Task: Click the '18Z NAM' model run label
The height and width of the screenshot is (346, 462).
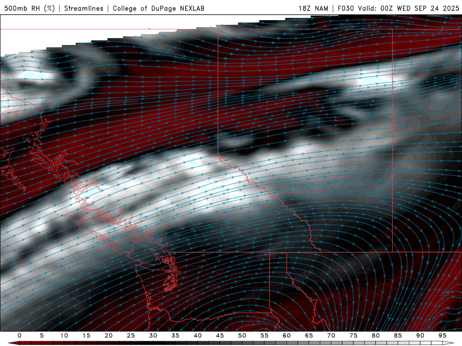Action: pyautogui.click(x=314, y=8)
